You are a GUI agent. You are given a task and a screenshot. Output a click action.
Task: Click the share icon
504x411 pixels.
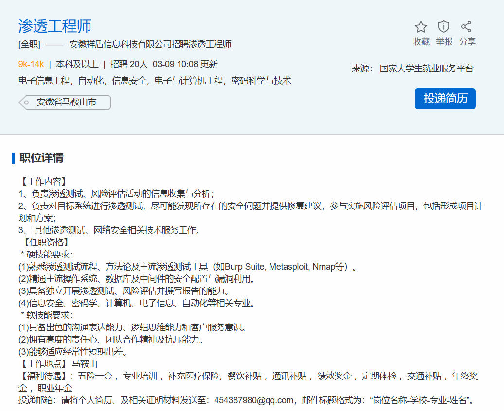467,27
